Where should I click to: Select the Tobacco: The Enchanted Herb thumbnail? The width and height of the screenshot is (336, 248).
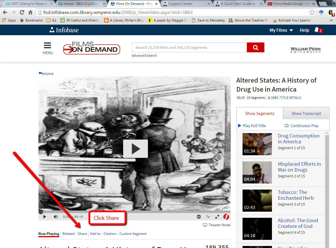[x=257, y=201]
